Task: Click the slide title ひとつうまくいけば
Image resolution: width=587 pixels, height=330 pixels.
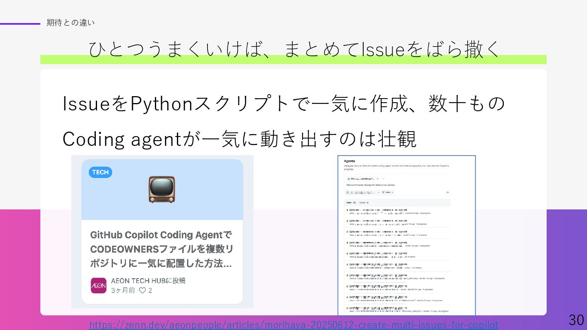Action: coord(294,49)
